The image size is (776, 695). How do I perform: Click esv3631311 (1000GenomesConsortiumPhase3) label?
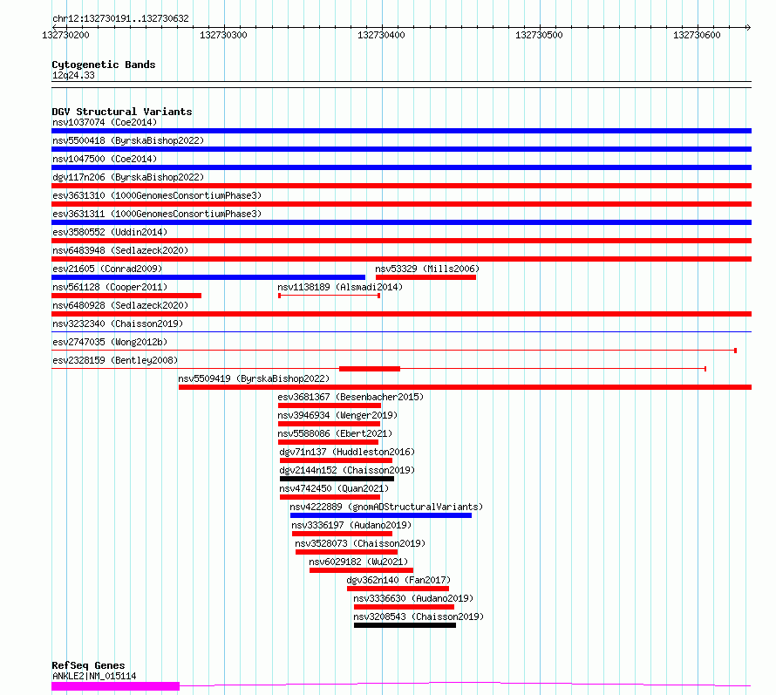click(x=157, y=214)
